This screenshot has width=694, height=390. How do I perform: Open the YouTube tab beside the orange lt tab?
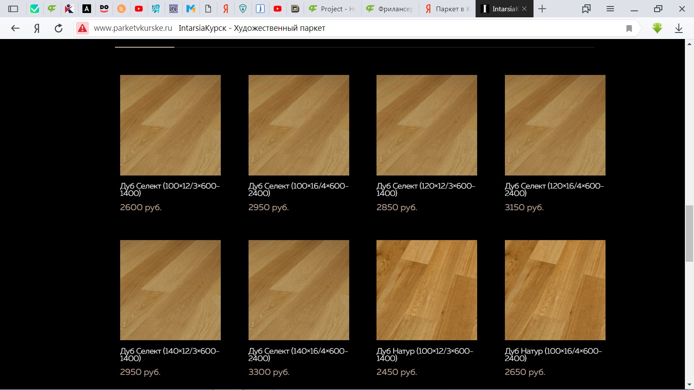coord(139,9)
